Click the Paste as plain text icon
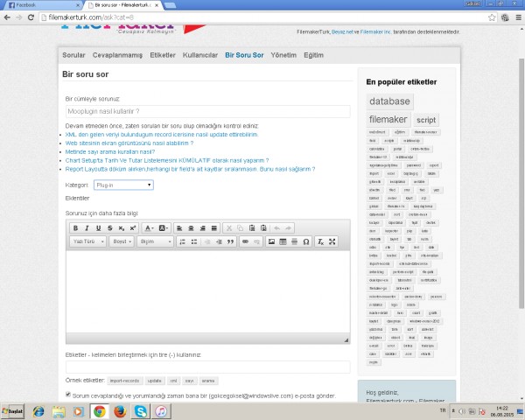Viewport: 525px width, 420px height. pyautogui.click(x=252, y=228)
